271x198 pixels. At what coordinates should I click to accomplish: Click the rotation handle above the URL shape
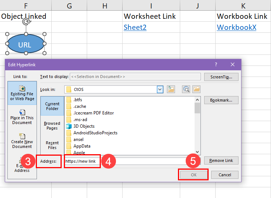point(27,22)
